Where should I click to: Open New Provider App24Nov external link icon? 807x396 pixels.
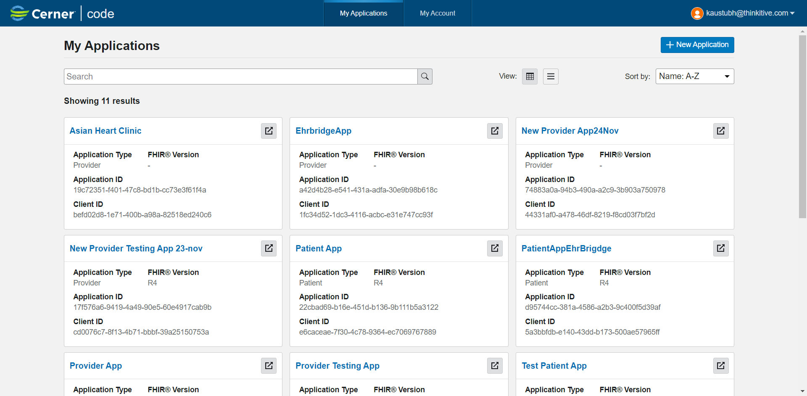[721, 131]
